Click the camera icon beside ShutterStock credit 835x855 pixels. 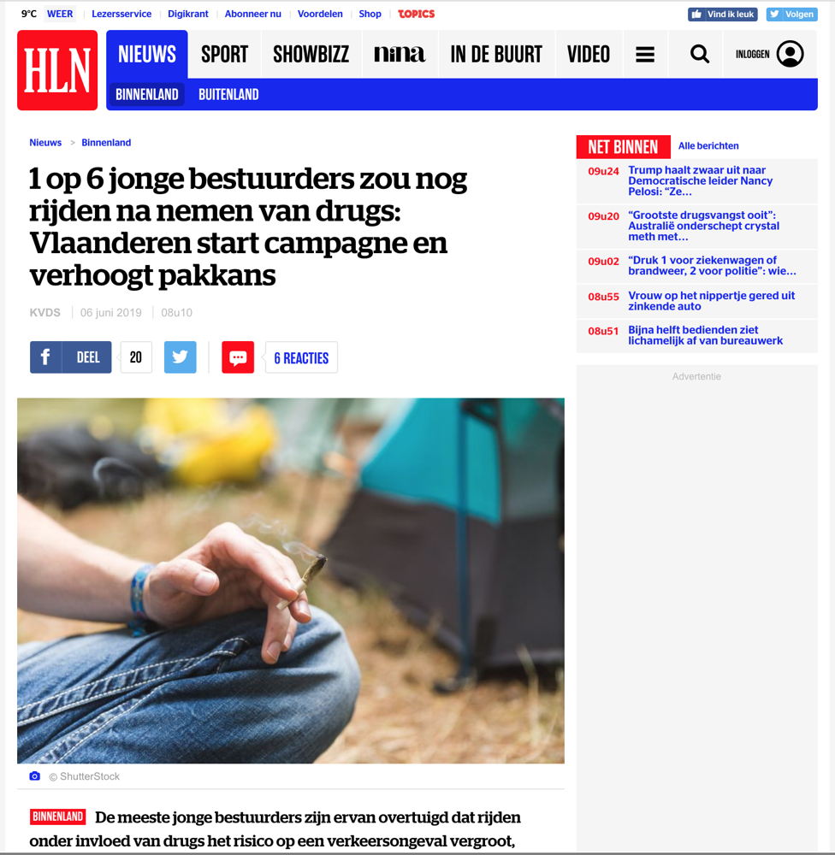pos(35,776)
